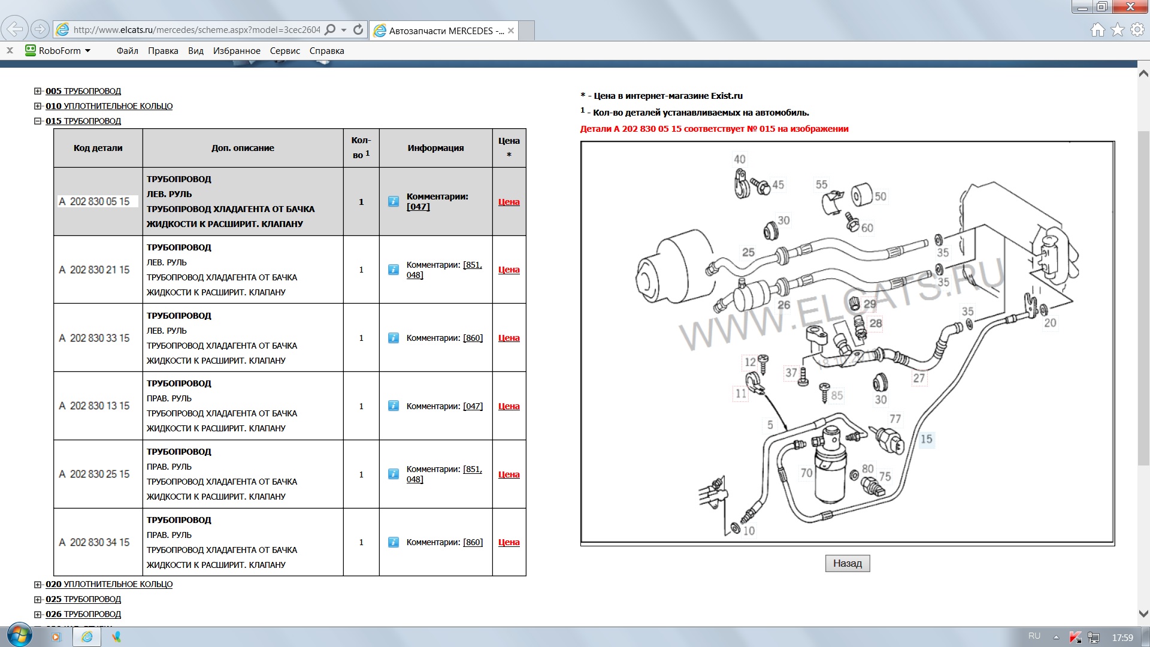Image resolution: width=1150 pixels, height=647 pixels.
Task: Click info icon for A 202 830 25 15
Action: pyautogui.click(x=394, y=474)
